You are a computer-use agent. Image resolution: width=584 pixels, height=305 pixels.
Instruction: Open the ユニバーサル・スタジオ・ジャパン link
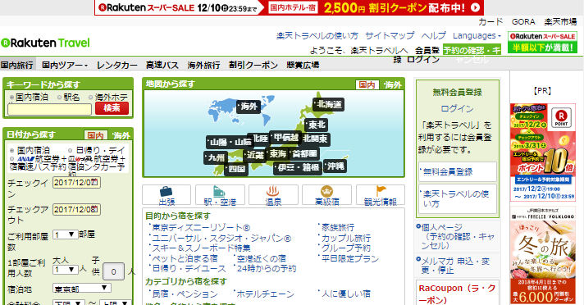221,238
